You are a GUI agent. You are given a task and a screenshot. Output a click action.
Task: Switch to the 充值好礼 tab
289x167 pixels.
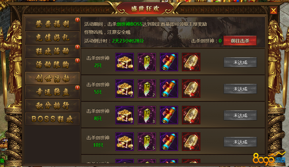tap(52, 38)
